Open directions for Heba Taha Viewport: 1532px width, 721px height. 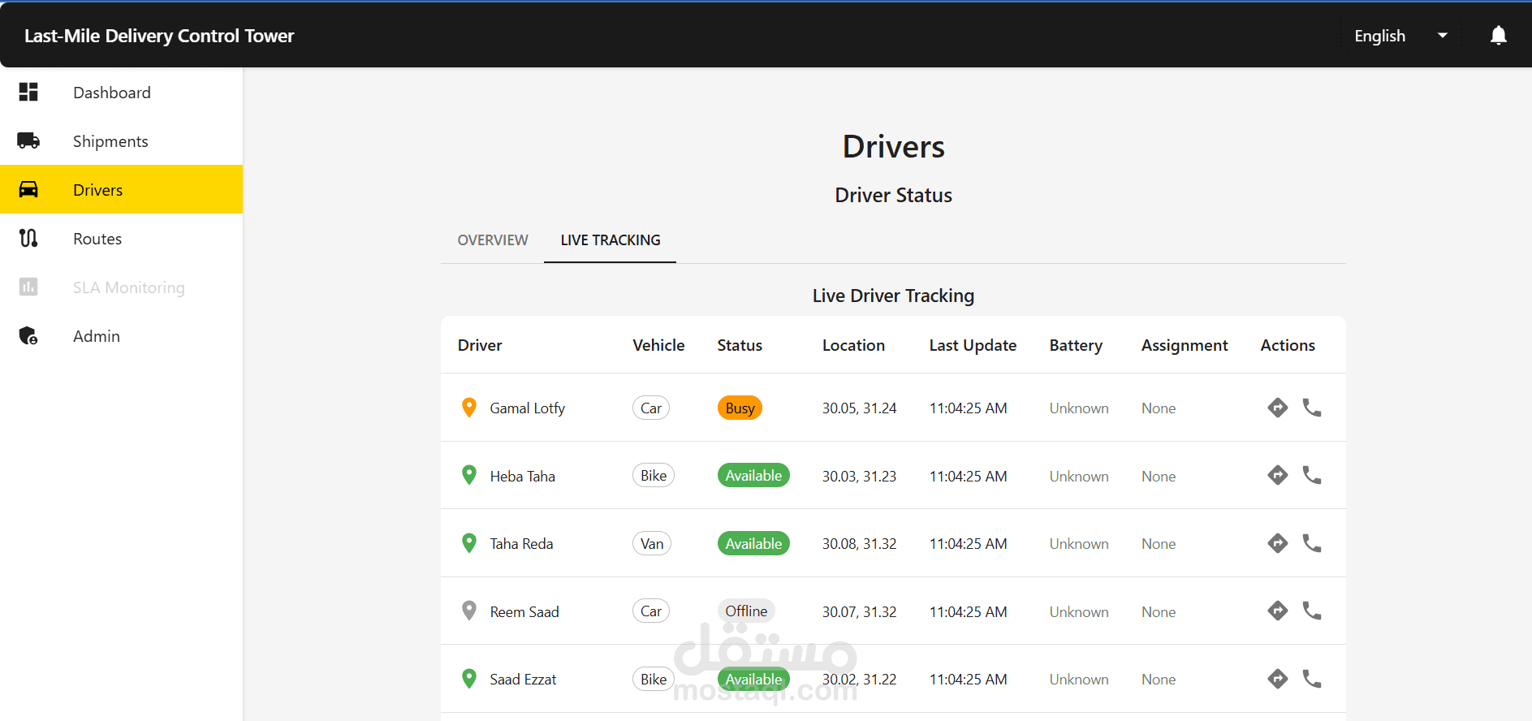click(1277, 475)
